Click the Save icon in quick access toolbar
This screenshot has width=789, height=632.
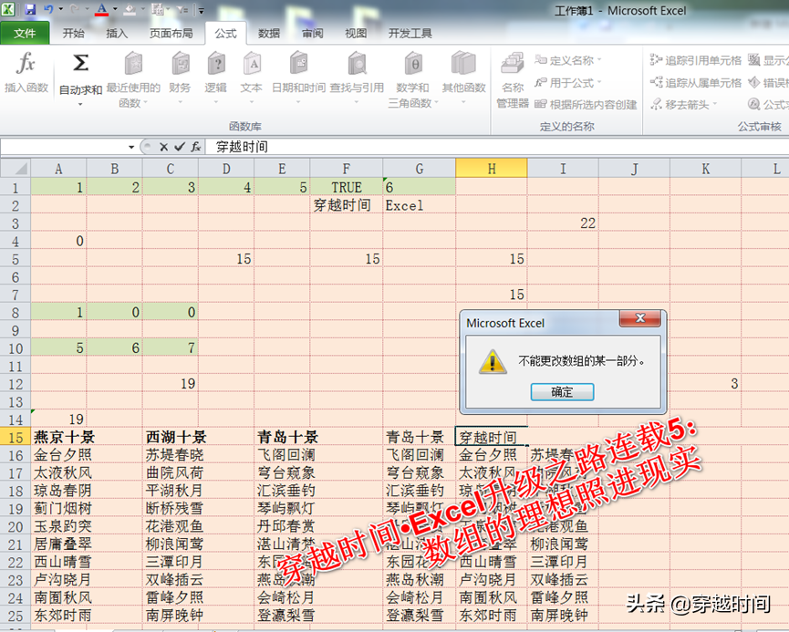[30, 9]
